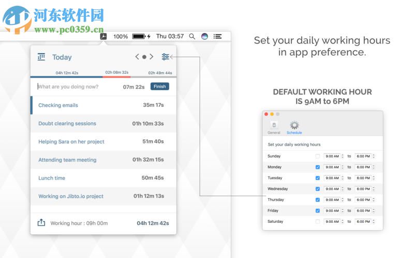This screenshot has width=414, height=258.
Task: Click the red progress bar segment
Action: [x=116, y=77]
